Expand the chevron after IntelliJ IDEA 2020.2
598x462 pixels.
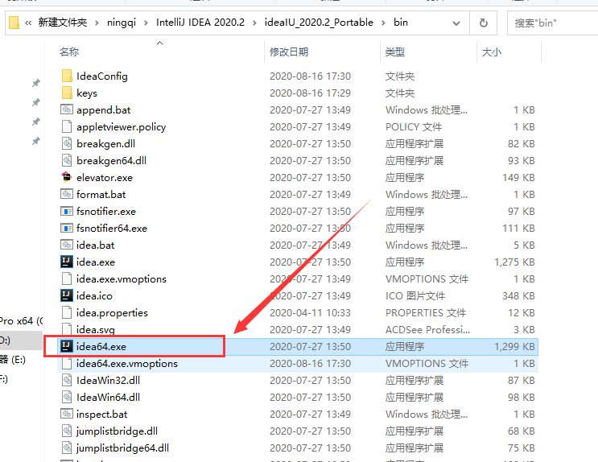point(254,23)
